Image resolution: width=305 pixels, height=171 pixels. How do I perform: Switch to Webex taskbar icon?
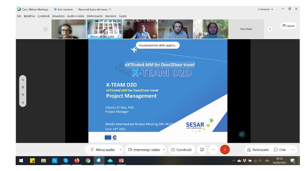(99, 160)
